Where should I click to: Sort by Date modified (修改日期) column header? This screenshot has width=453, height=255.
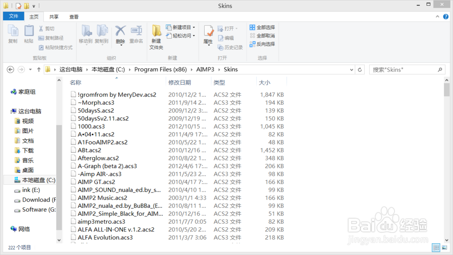180,82
